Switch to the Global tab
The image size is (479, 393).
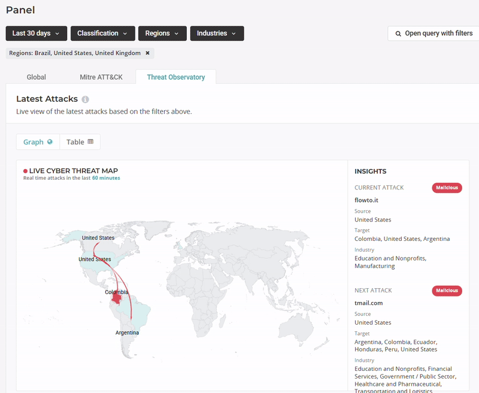tap(36, 77)
